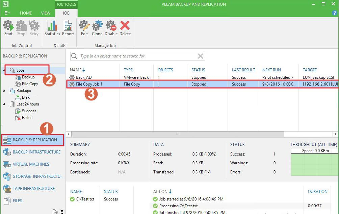Switch to the Home ribbon tab

click(26, 13)
